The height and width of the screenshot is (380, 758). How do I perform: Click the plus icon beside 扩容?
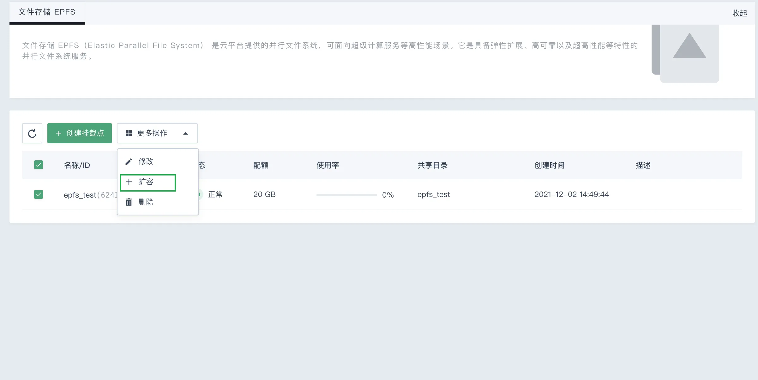129,182
